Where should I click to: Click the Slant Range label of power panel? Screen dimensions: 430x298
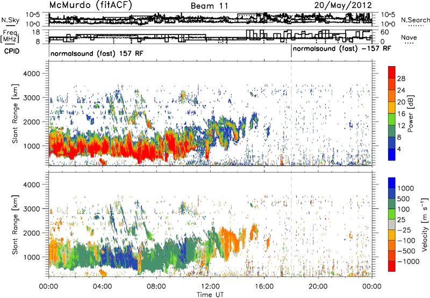15,113
